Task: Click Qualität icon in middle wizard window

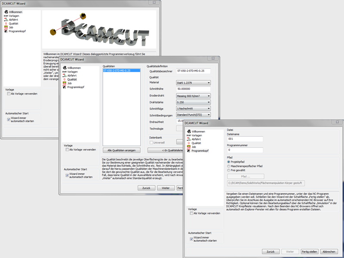Action: pyautogui.click(x=64, y=80)
